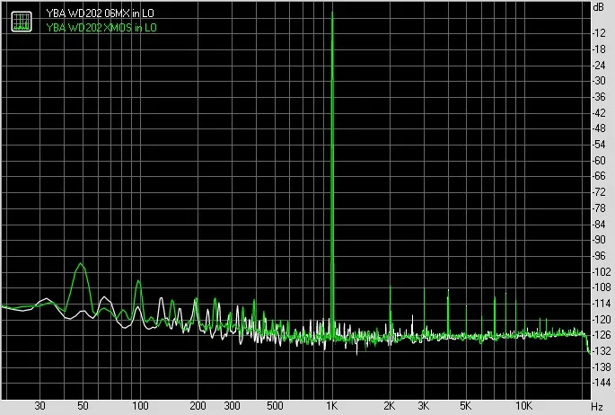Click the -12 dB scale label

[x=599, y=33]
